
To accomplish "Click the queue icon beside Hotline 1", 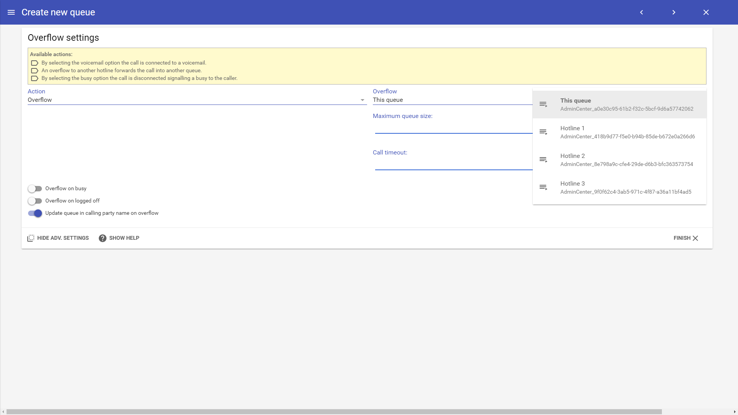I will 543,132.
